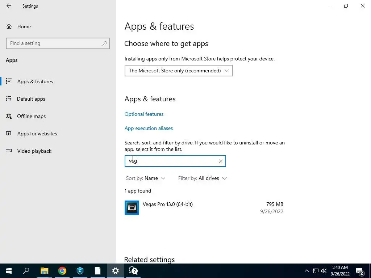
Task: Click the Find a setting search box
Action: 58,43
